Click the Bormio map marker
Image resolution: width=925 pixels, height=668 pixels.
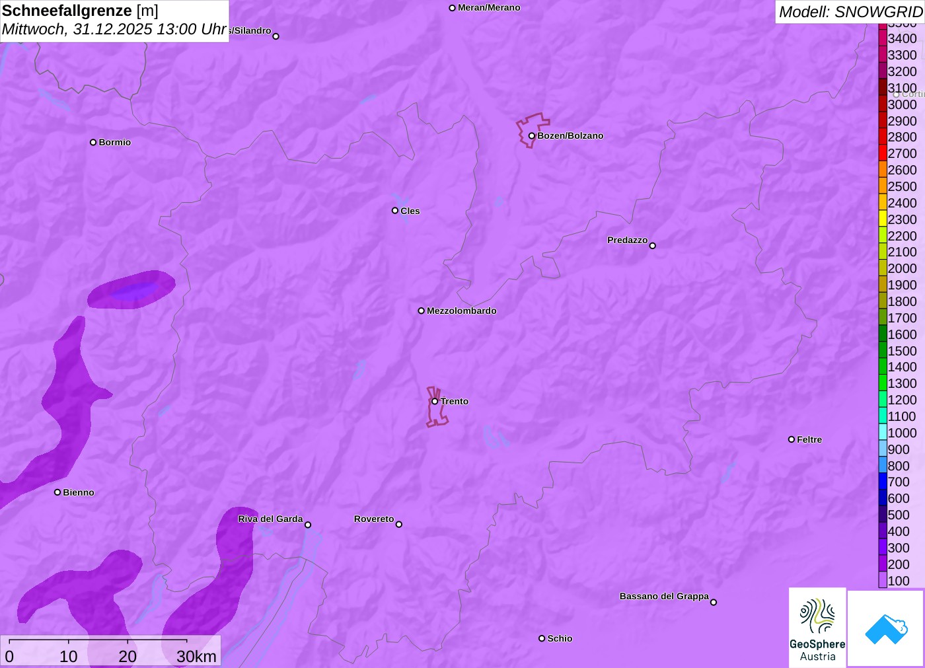tap(93, 142)
